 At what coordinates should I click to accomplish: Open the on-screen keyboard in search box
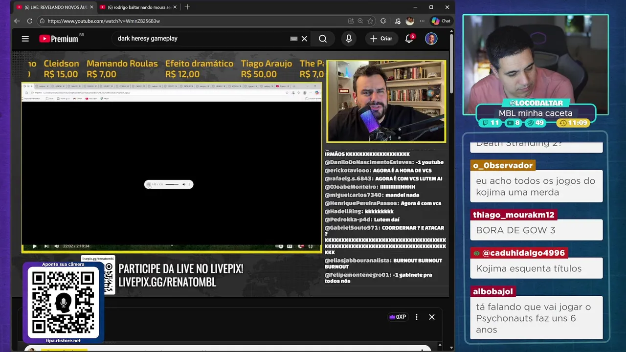tap(293, 39)
